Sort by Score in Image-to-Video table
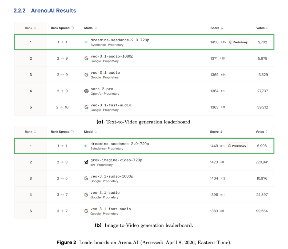This screenshot has height=249, width=288. tap(216, 132)
